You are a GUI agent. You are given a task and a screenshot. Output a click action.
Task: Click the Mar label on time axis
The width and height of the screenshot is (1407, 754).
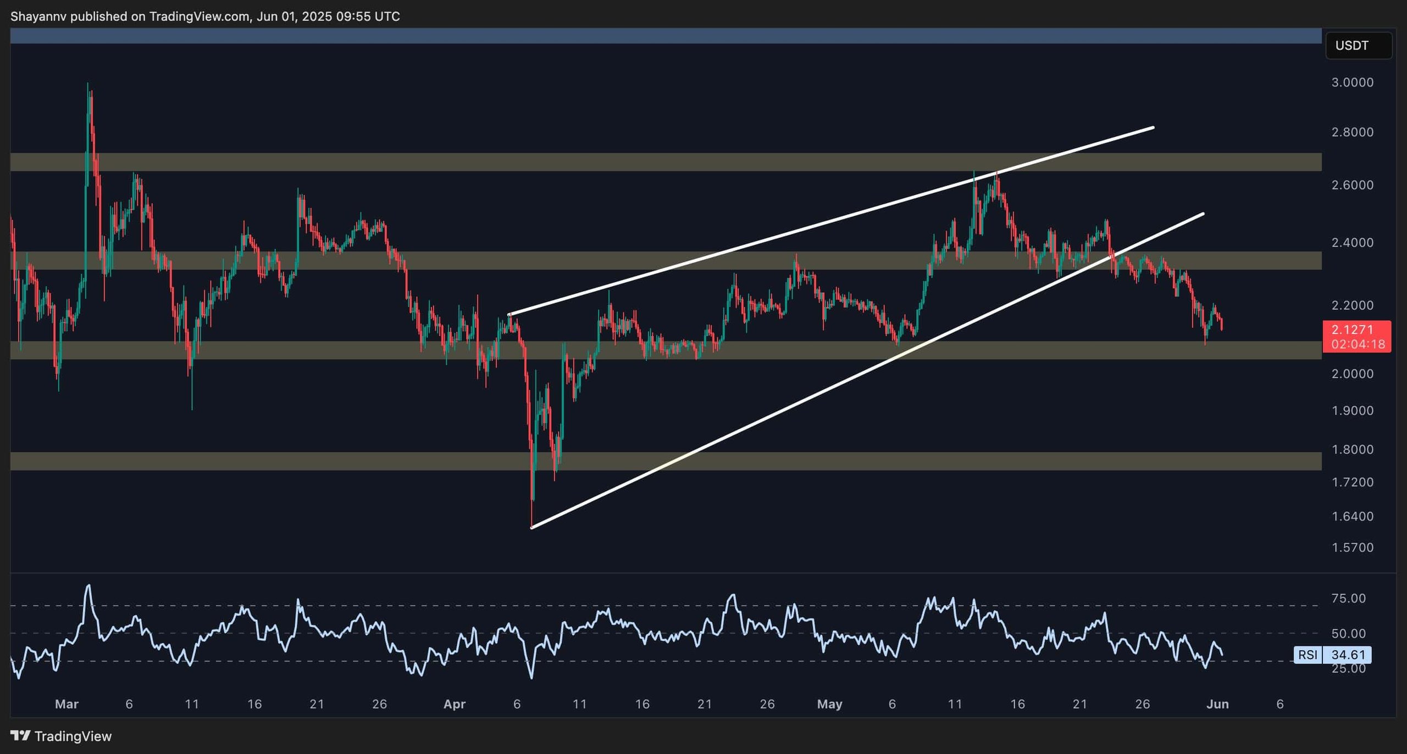67,704
